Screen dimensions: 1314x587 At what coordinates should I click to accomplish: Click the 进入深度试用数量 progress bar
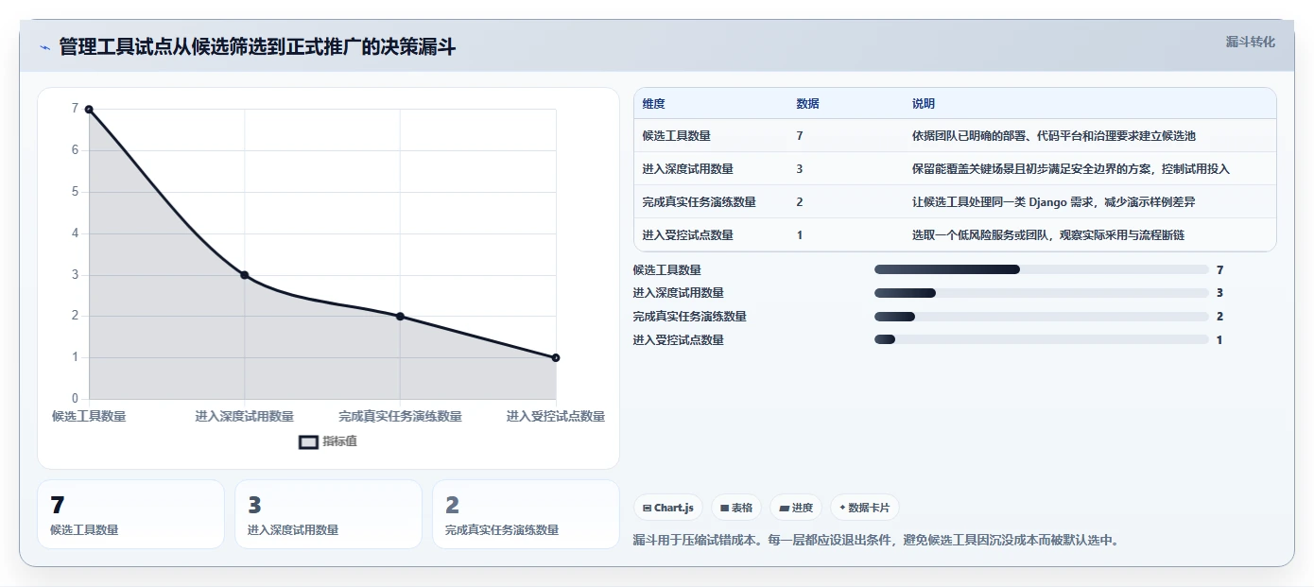point(1042,293)
